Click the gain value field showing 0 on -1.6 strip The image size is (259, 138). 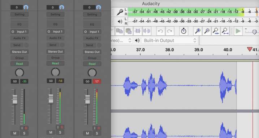53,7
